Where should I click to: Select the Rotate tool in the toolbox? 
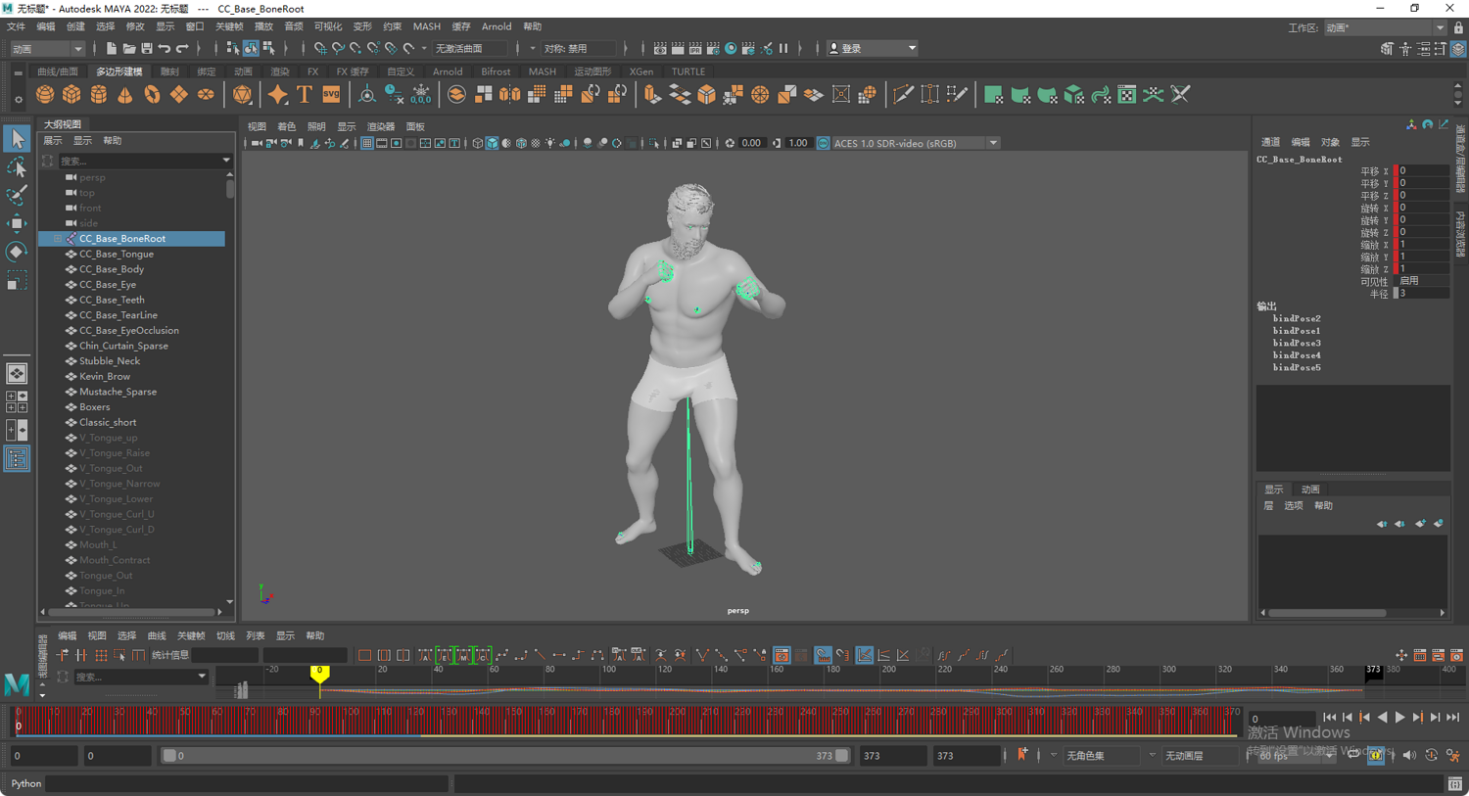click(17, 252)
